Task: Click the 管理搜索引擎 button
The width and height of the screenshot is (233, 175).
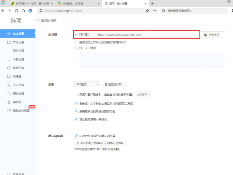Action: [x=114, y=84]
